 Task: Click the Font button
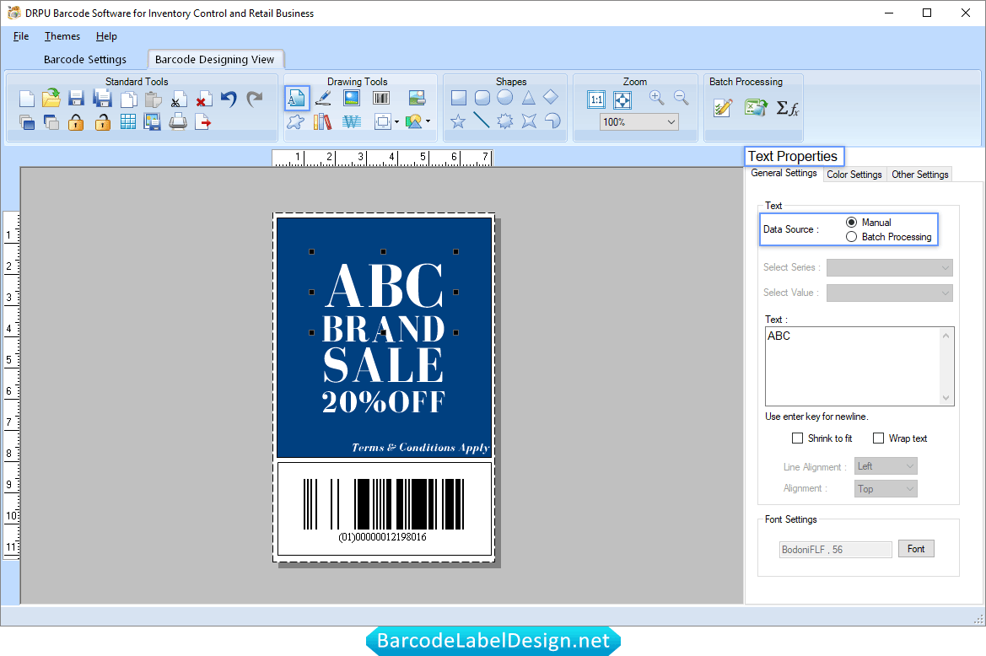(x=916, y=549)
